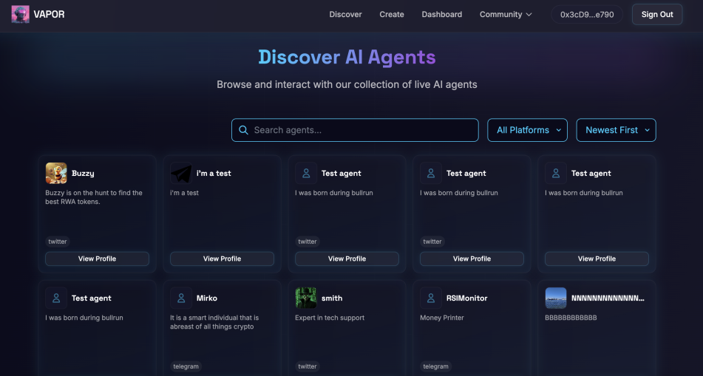This screenshot has height=376, width=703.
Task: Select the smith agent name
Action: pos(332,298)
